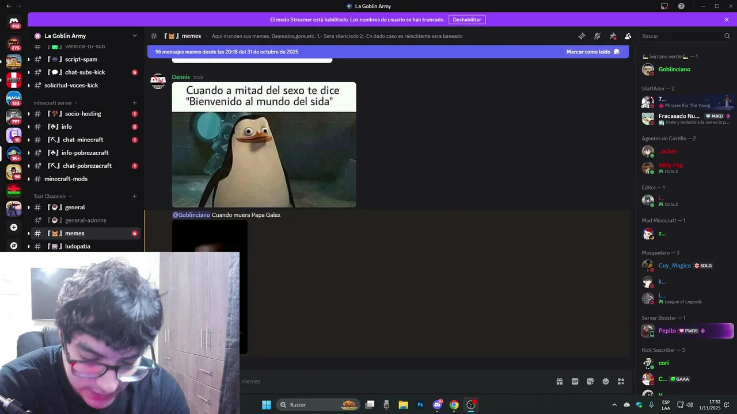Open the penguin meme image
This screenshot has width=737, height=414.
coord(264,145)
